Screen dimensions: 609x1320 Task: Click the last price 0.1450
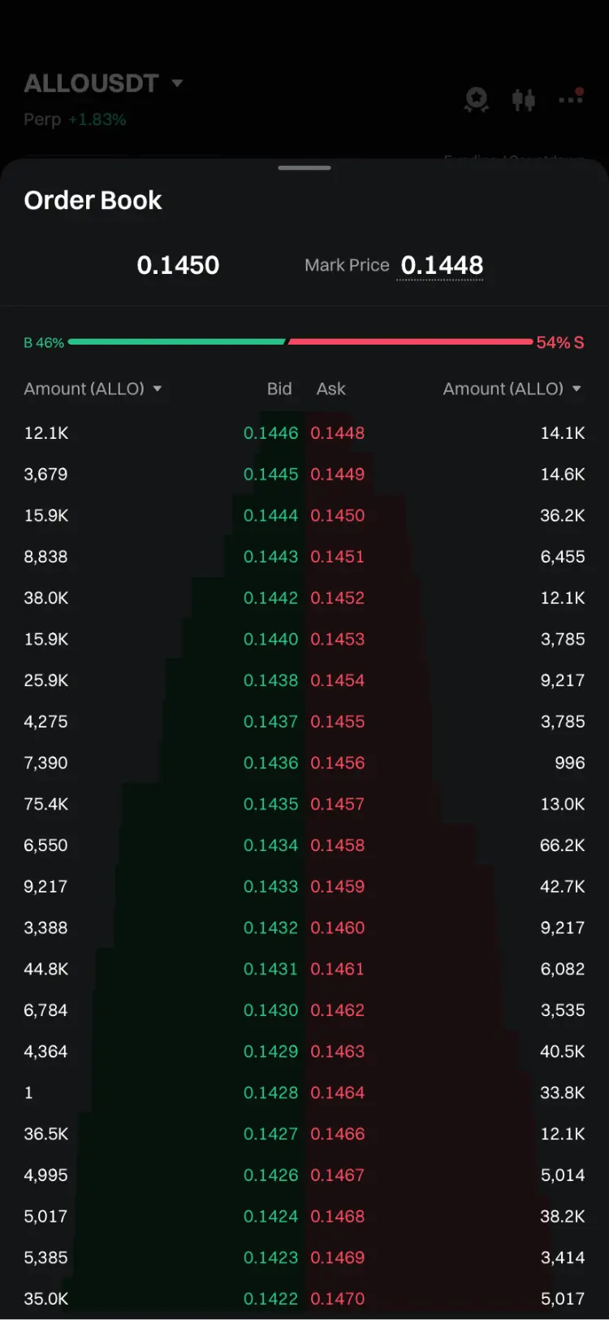point(178,265)
